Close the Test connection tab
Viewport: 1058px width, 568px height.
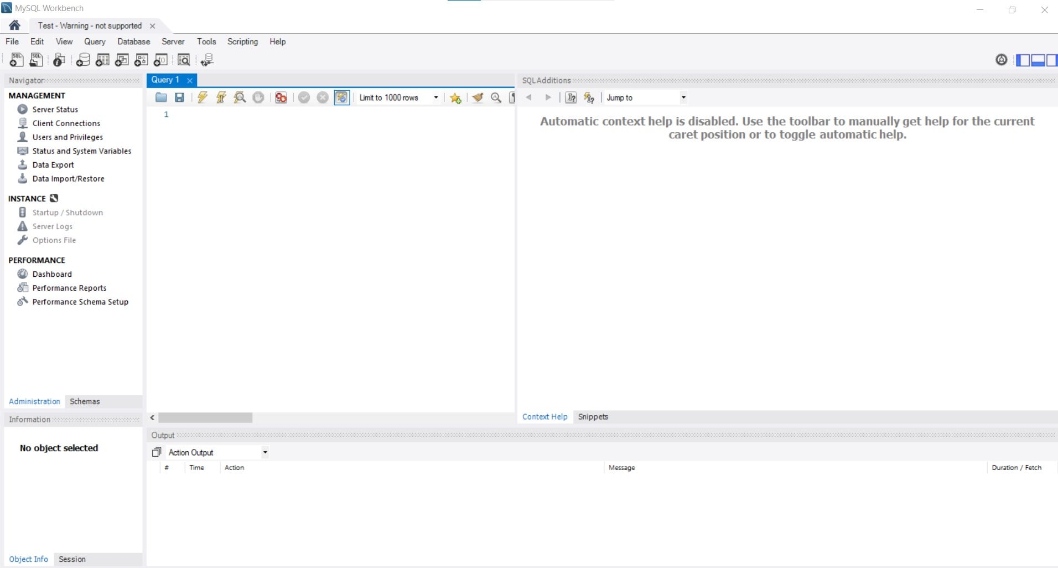(x=152, y=26)
